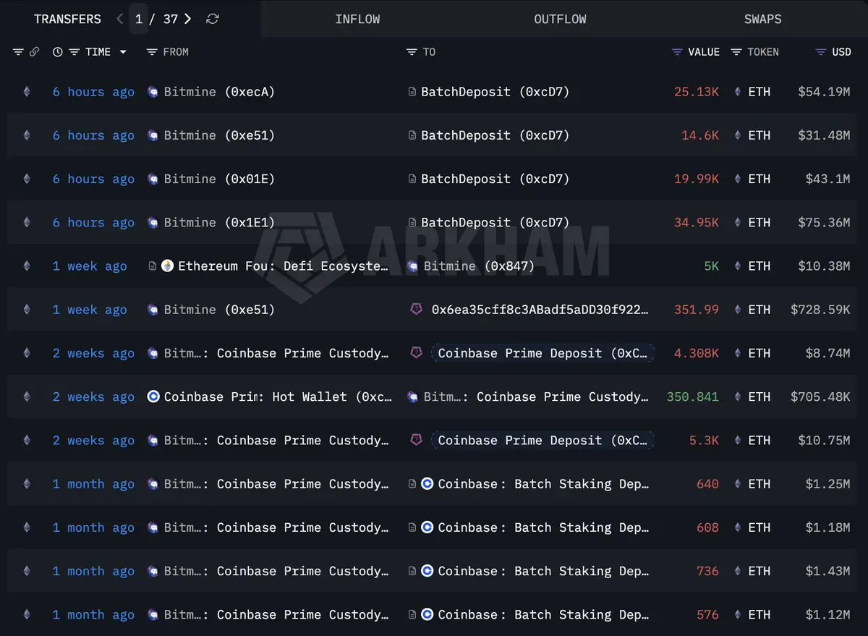Open Coinbase Prime Deposit in the 5.3K row
Viewport: 868px width, 636px height.
coord(542,441)
